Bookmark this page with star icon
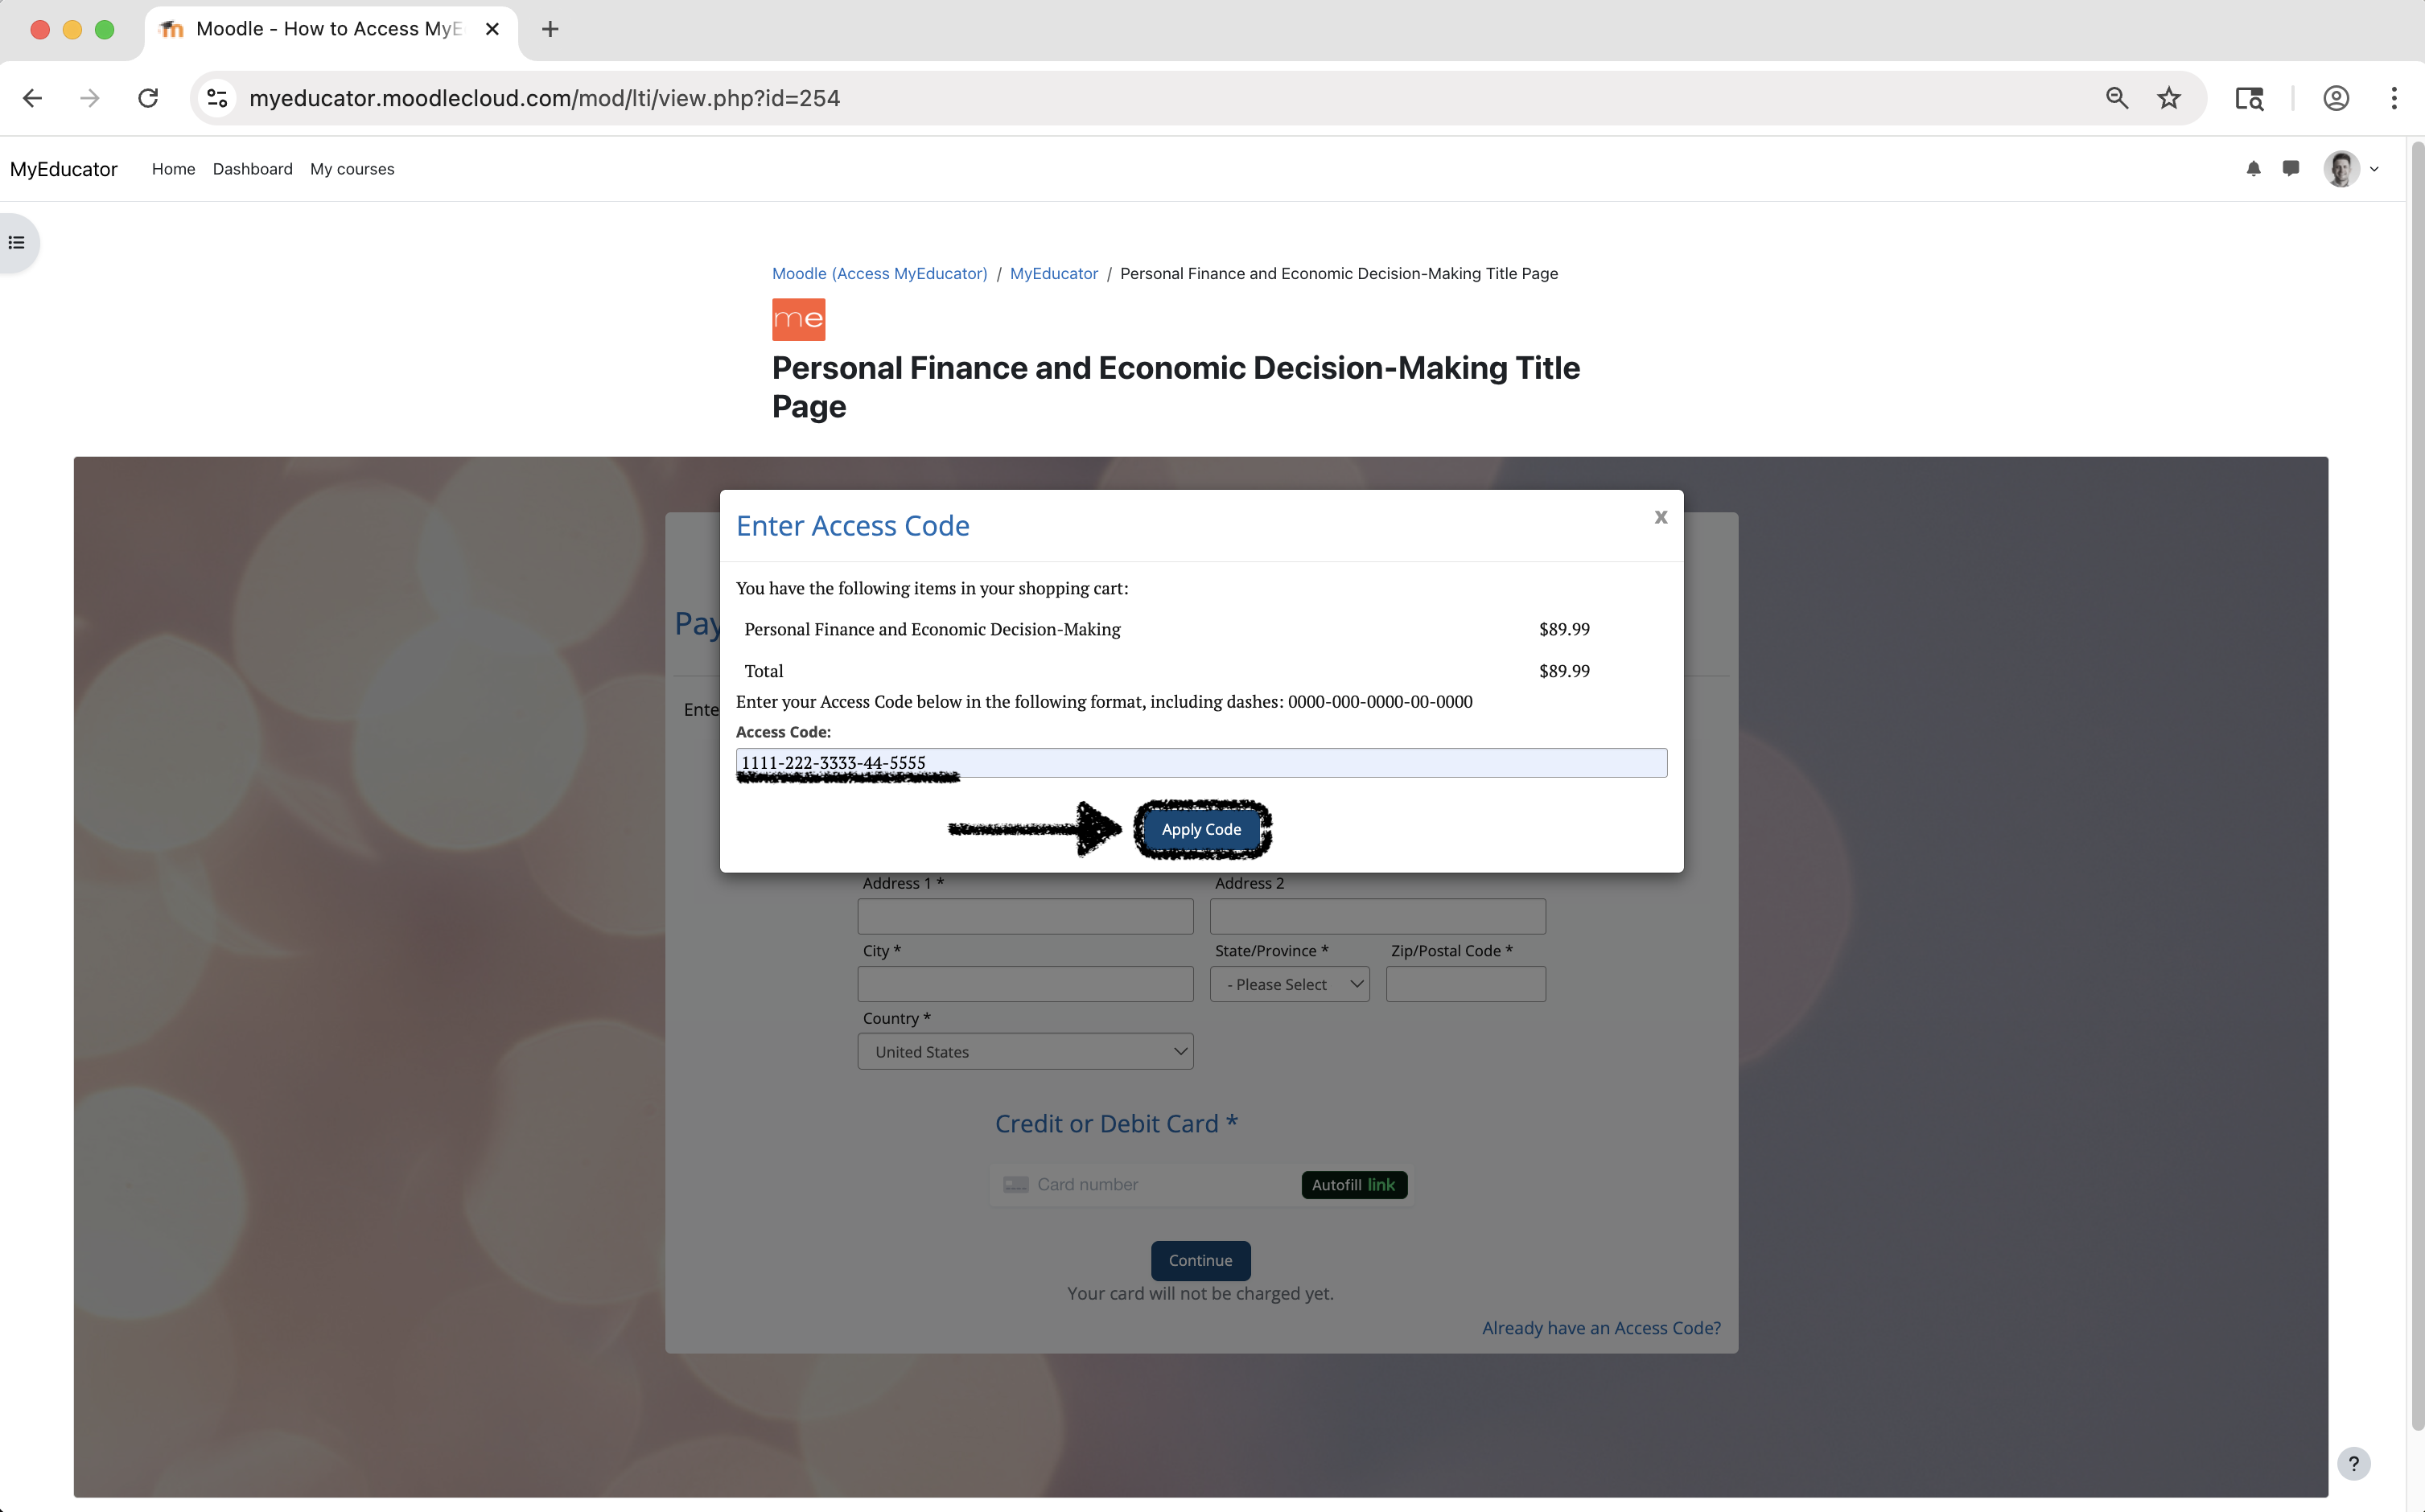The image size is (2425, 1512). tap(2169, 98)
